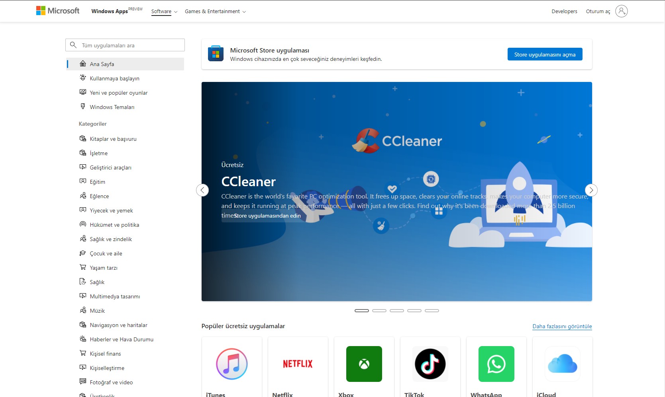Click the Sağlık ve zindelik icon
665x397 pixels.
(x=83, y=239)
